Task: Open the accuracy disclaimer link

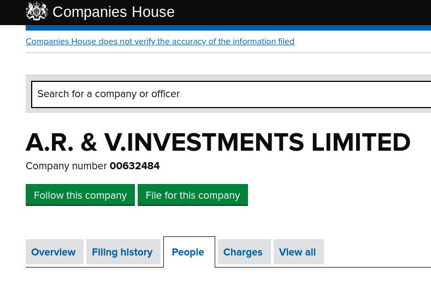Action: click(160, 41)
